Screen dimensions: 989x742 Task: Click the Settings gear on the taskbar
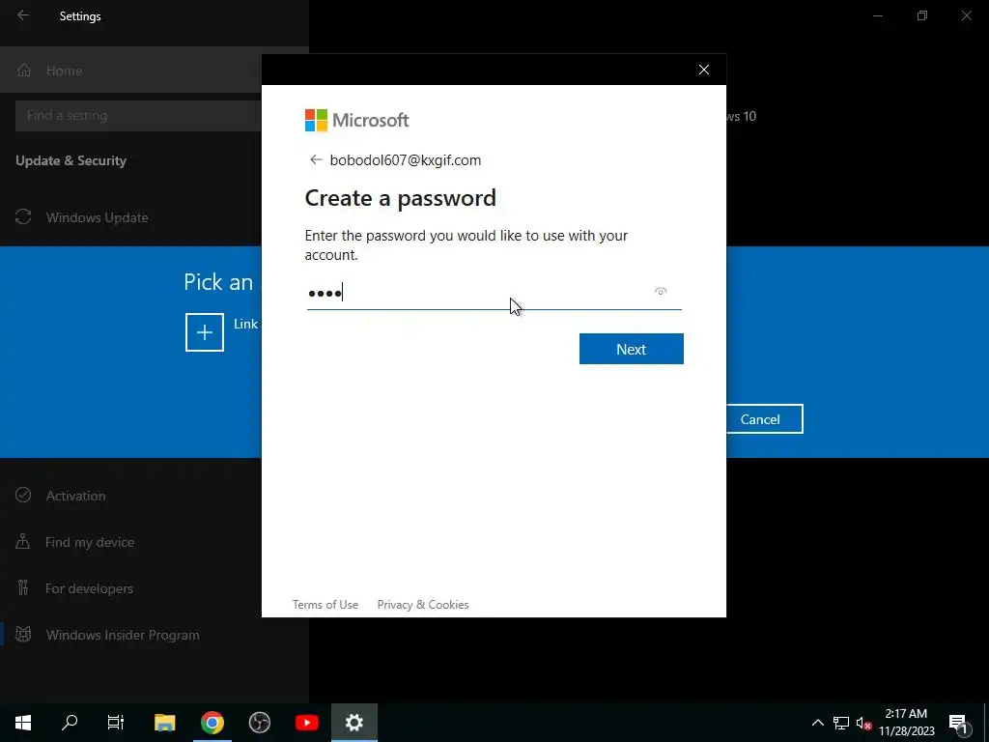pyautogui.click(x=354, y=723)
